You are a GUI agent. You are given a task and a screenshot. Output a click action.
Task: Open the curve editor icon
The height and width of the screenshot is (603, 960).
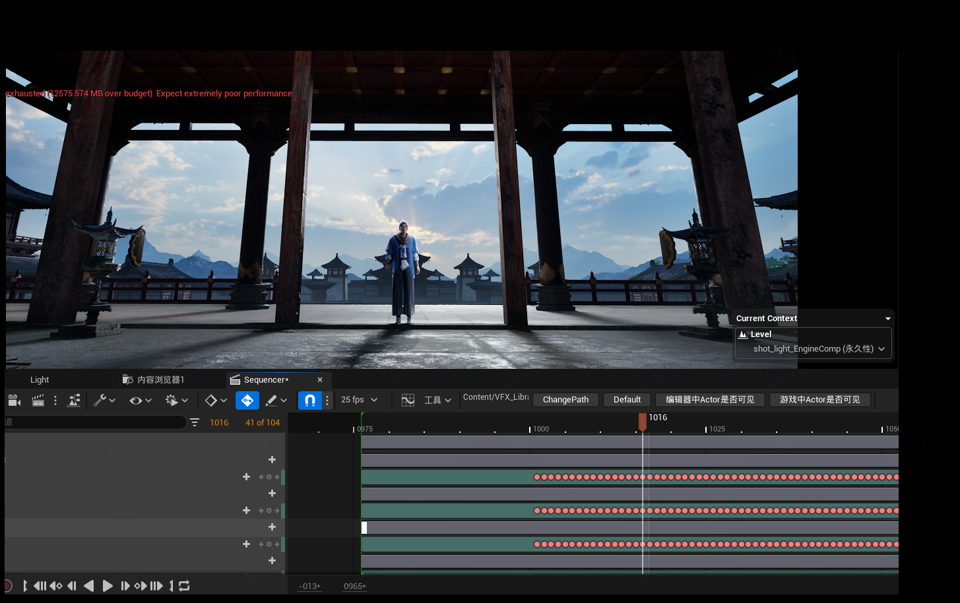408,400
